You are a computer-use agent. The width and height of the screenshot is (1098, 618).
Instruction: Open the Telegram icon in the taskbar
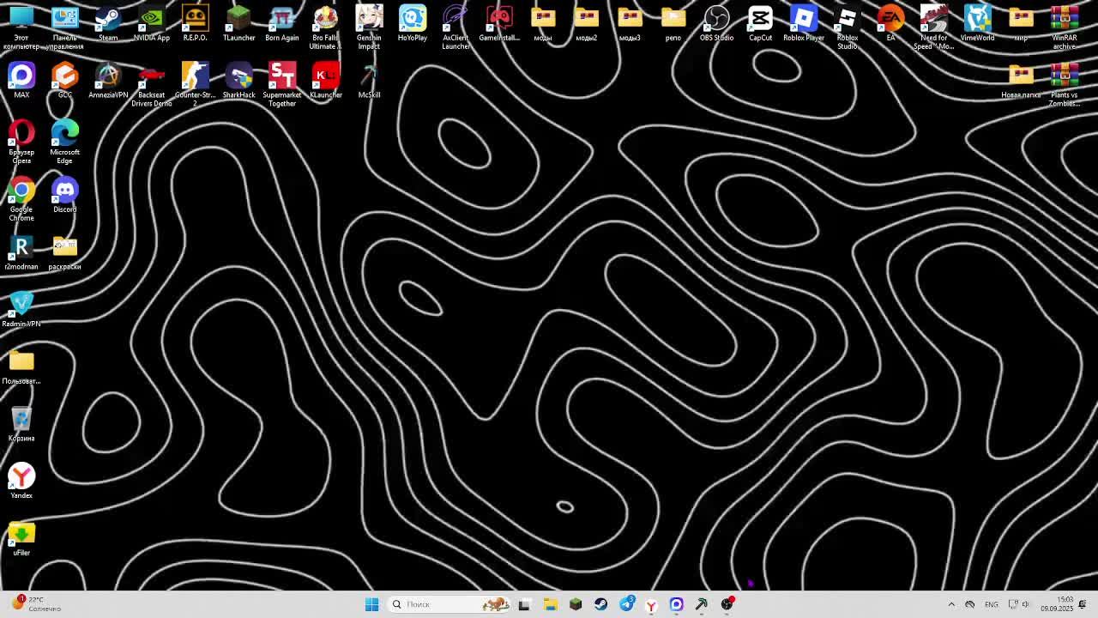627,604
